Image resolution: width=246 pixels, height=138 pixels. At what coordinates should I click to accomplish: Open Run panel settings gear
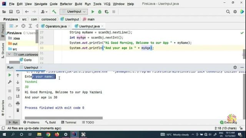tap(235, 67)
